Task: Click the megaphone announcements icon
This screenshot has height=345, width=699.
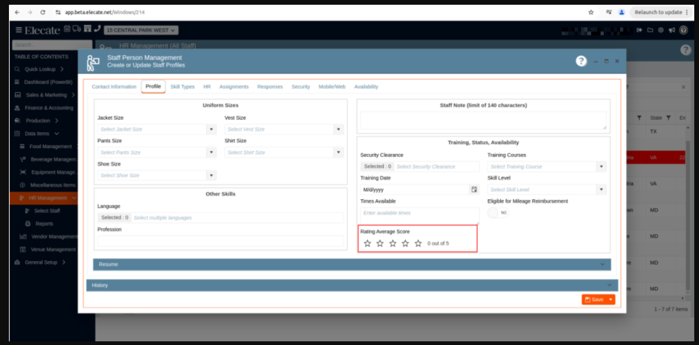Action: pyautogui.click(x=672, y=30)
